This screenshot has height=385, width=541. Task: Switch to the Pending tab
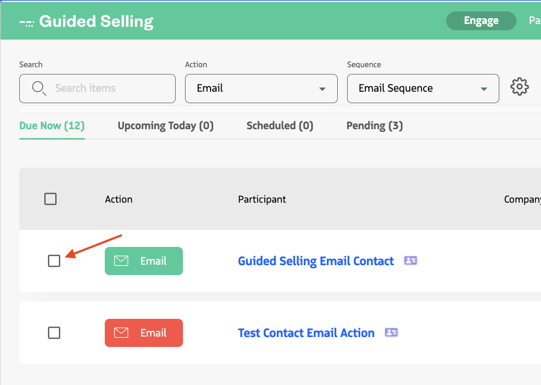pos(374,126)
